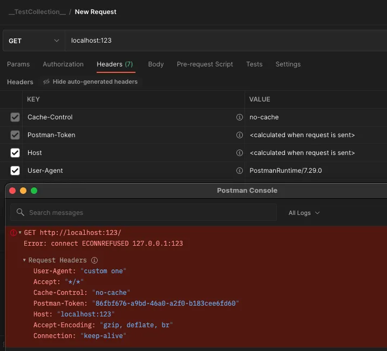Collapse the GET request log entry

pyautogui.click(x=20, y=232)
